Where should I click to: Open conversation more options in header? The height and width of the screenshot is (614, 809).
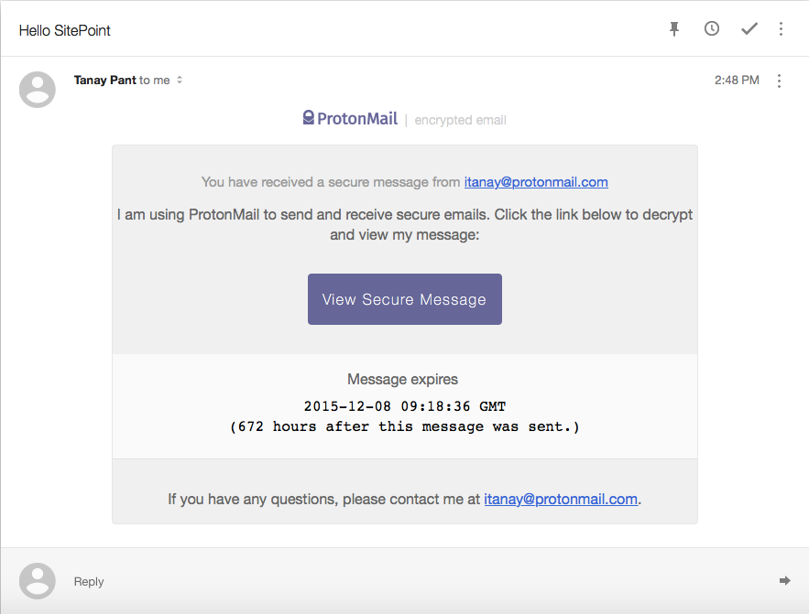click(781, 29)
